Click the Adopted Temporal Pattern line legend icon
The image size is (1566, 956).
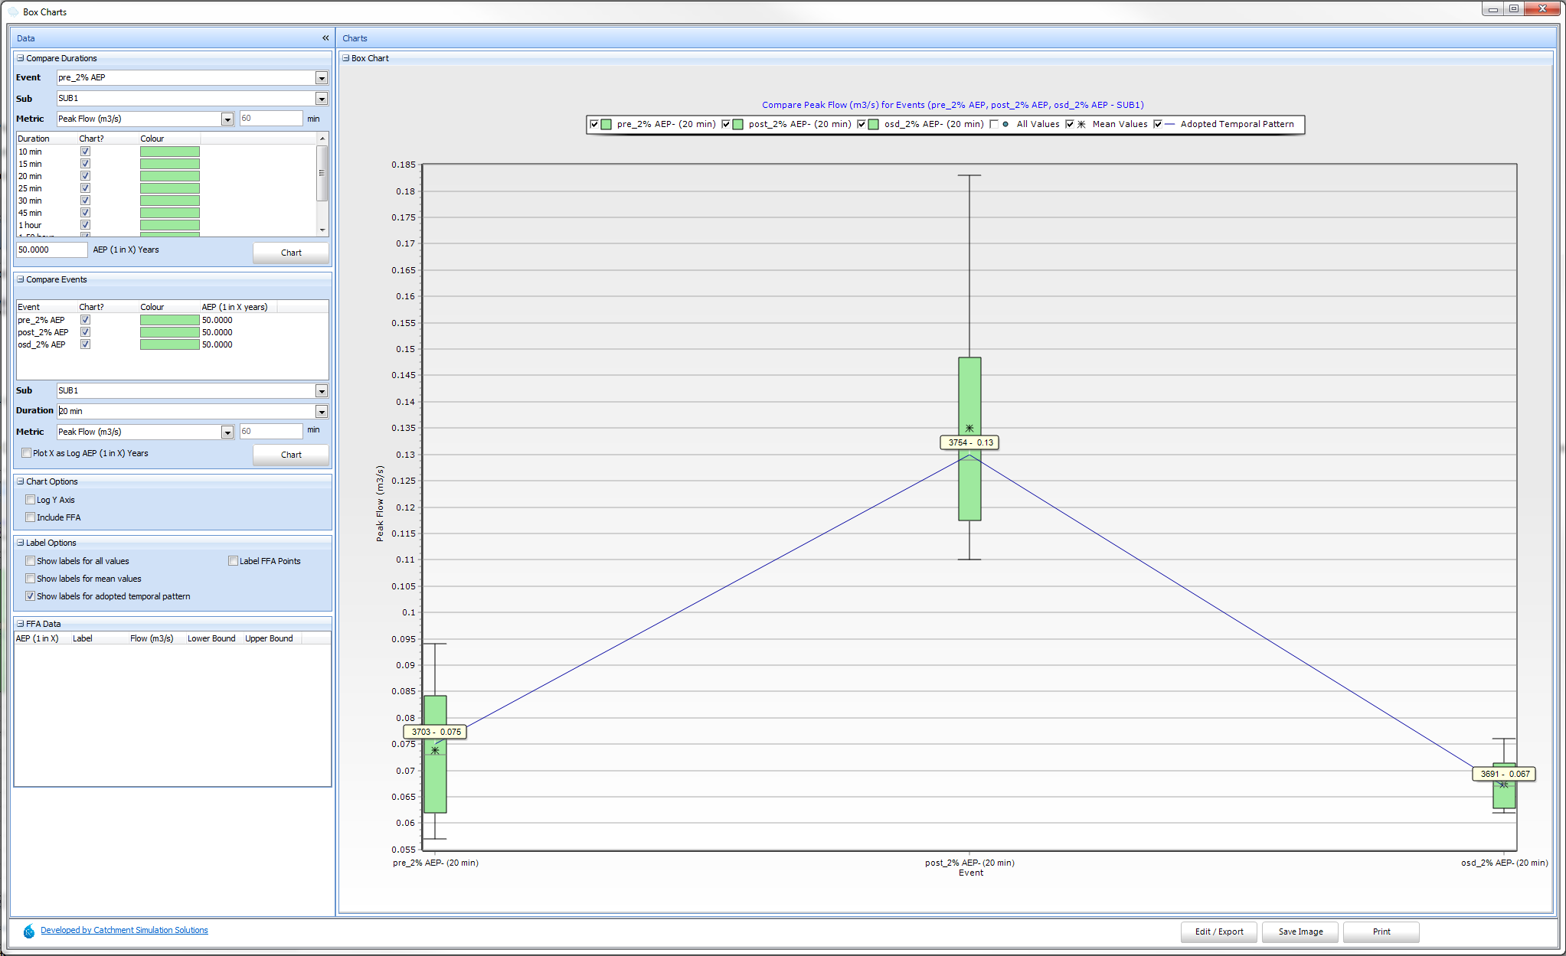pyautogui.click(x=1169, y=124)
